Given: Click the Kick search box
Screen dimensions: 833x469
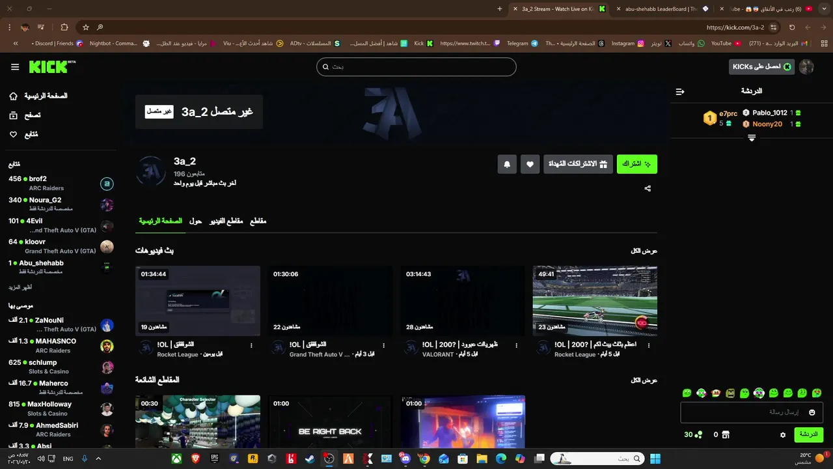Looking at the screenshot, I should (416, 67).
